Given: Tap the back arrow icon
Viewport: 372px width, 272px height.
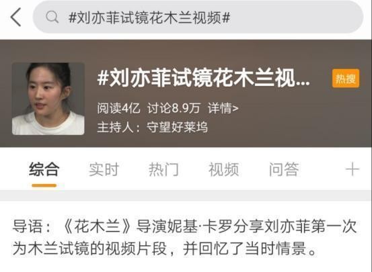Looking at the screenshot, I should (x=16, y=17).
